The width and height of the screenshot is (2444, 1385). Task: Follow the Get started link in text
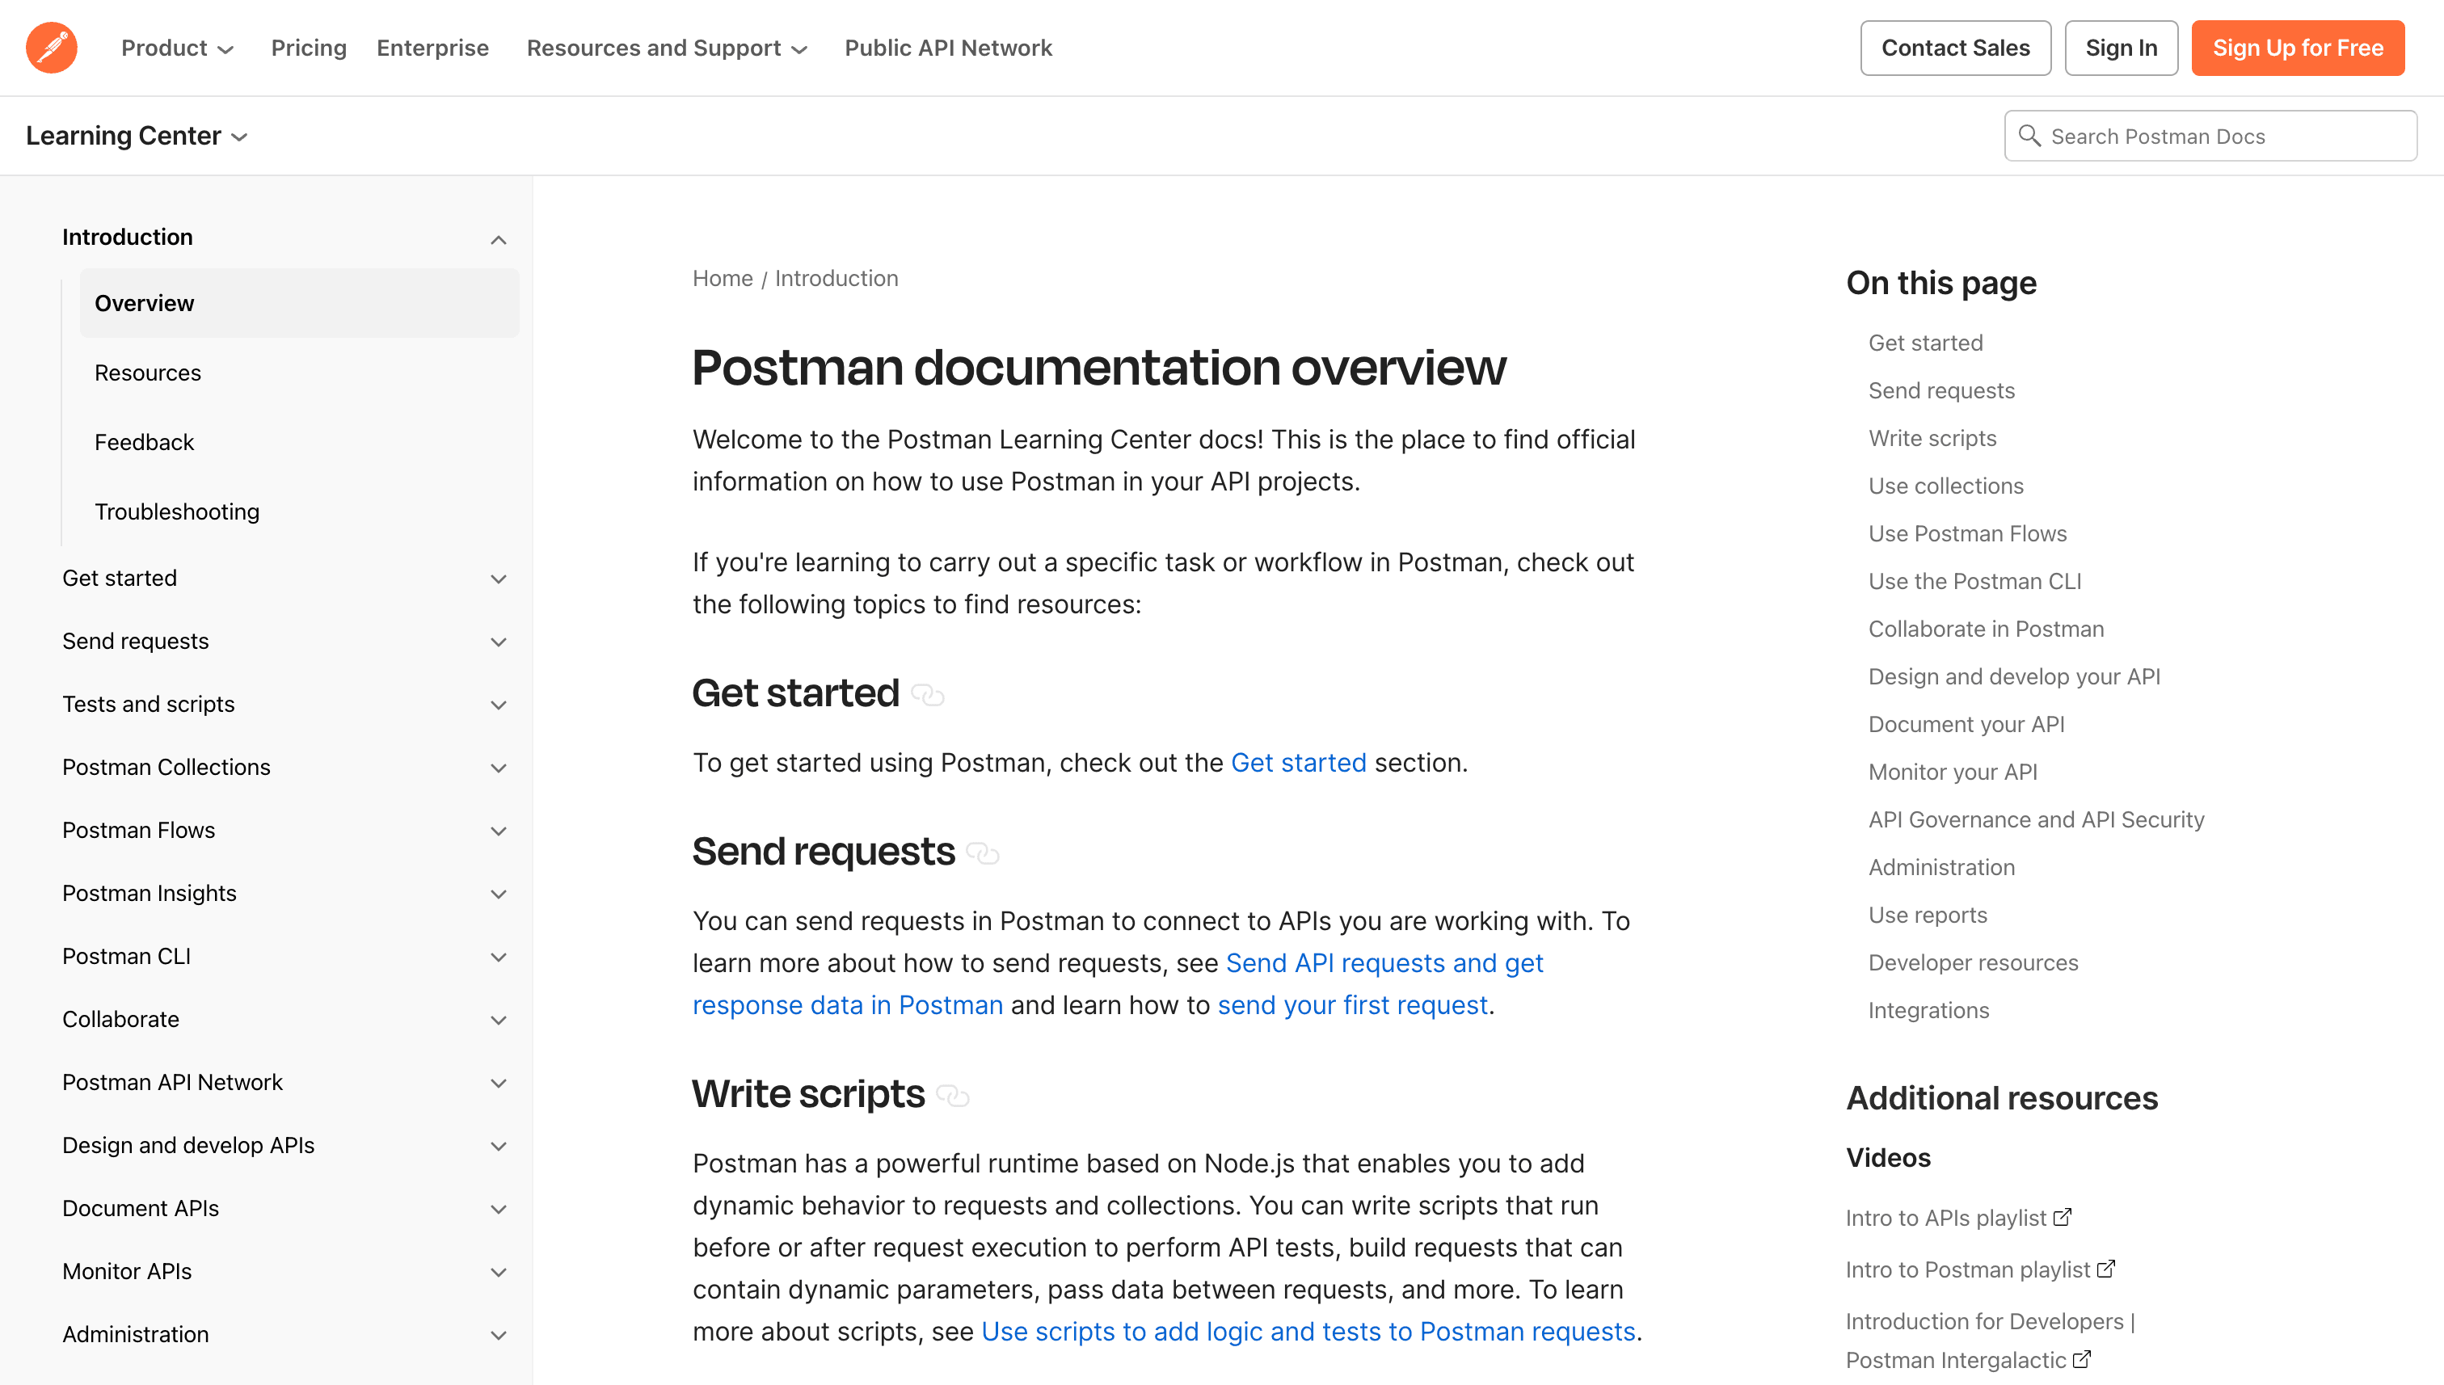(x=1297, y=762)
